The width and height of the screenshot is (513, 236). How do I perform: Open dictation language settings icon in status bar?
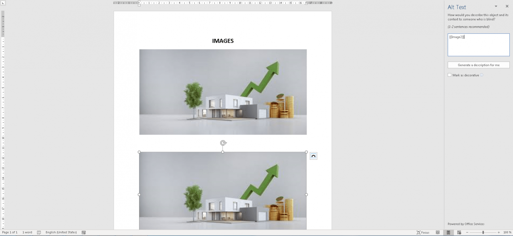pyautogui.click(x=84, y=232)
